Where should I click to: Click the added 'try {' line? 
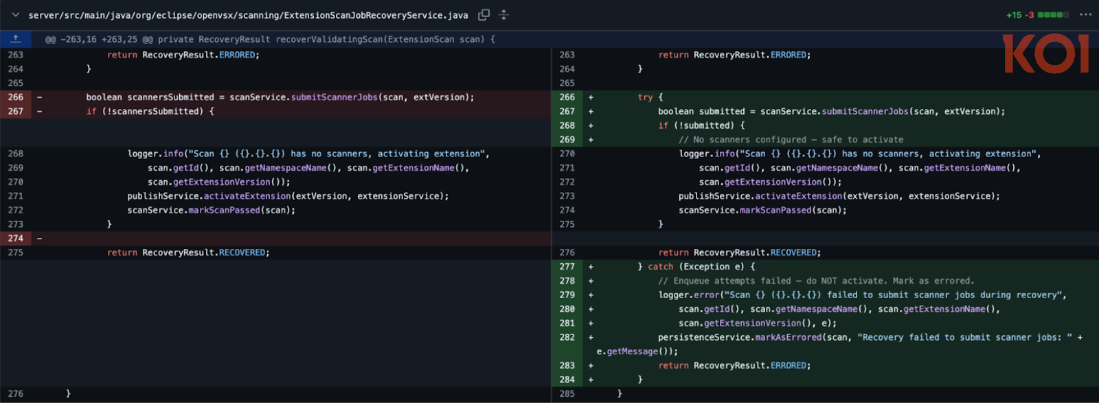tap(650, 97)
